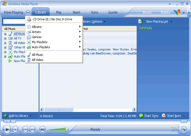Open dropdown arrow beside MSN butterfly

(184, 13)
